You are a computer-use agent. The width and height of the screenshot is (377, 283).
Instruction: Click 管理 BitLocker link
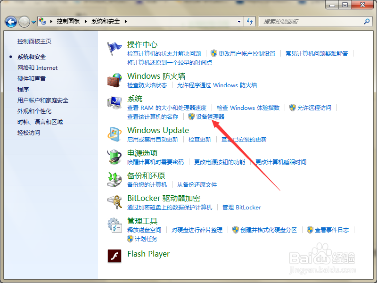pos(242,207)
